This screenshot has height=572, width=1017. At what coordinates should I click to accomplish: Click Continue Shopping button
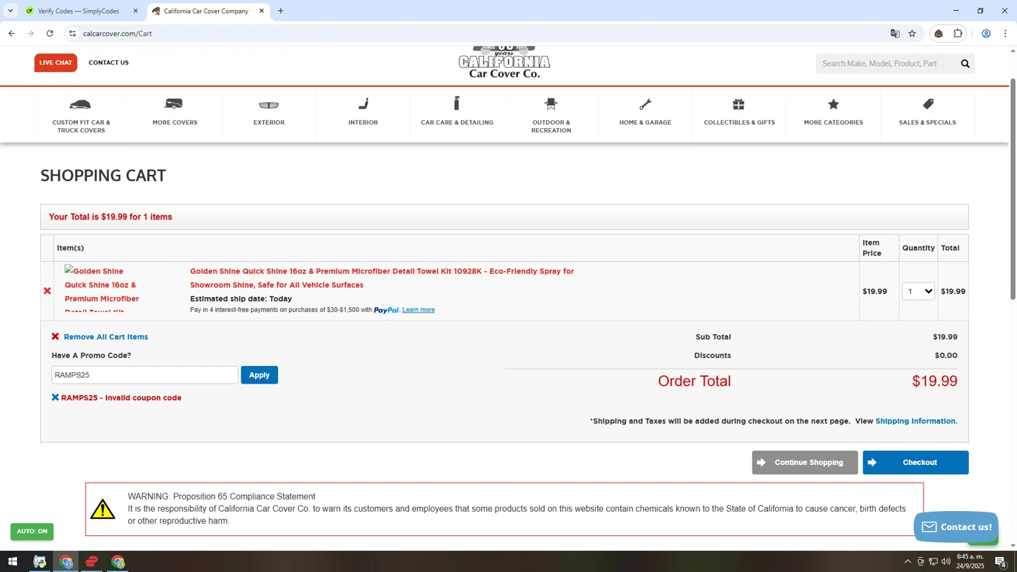[x=805, y=462]
